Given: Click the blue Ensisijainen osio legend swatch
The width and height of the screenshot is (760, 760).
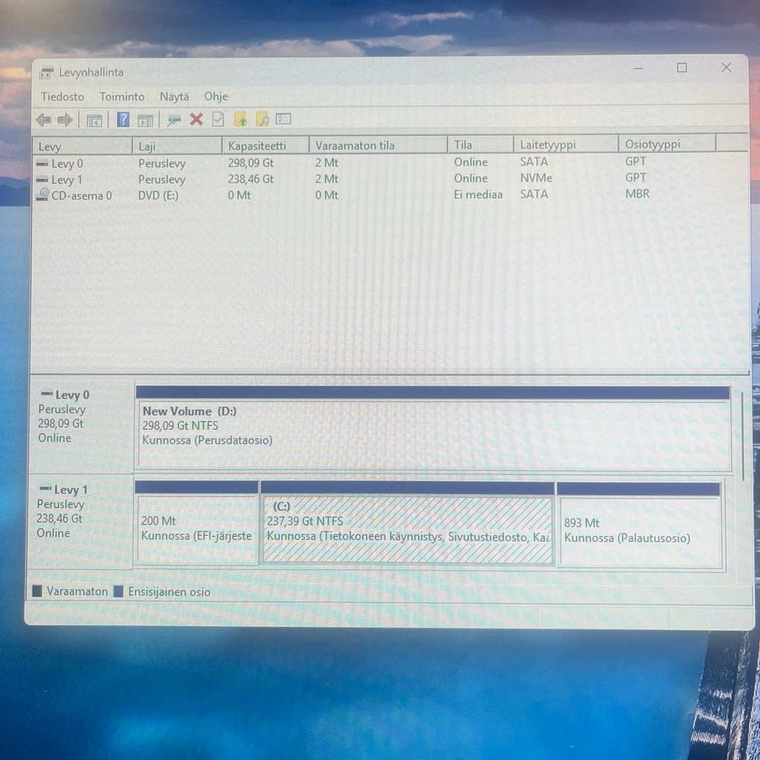Looking at the screenshot, I should click(118, 592).
